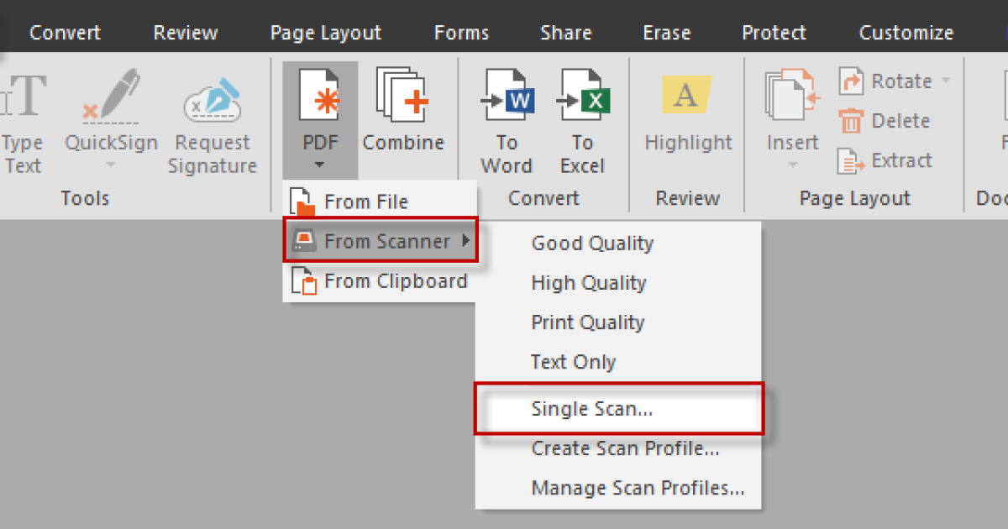Expand the Rotate dropdown arrow
Viewport: 1008px width, 529px height.
tap(945, 81)
